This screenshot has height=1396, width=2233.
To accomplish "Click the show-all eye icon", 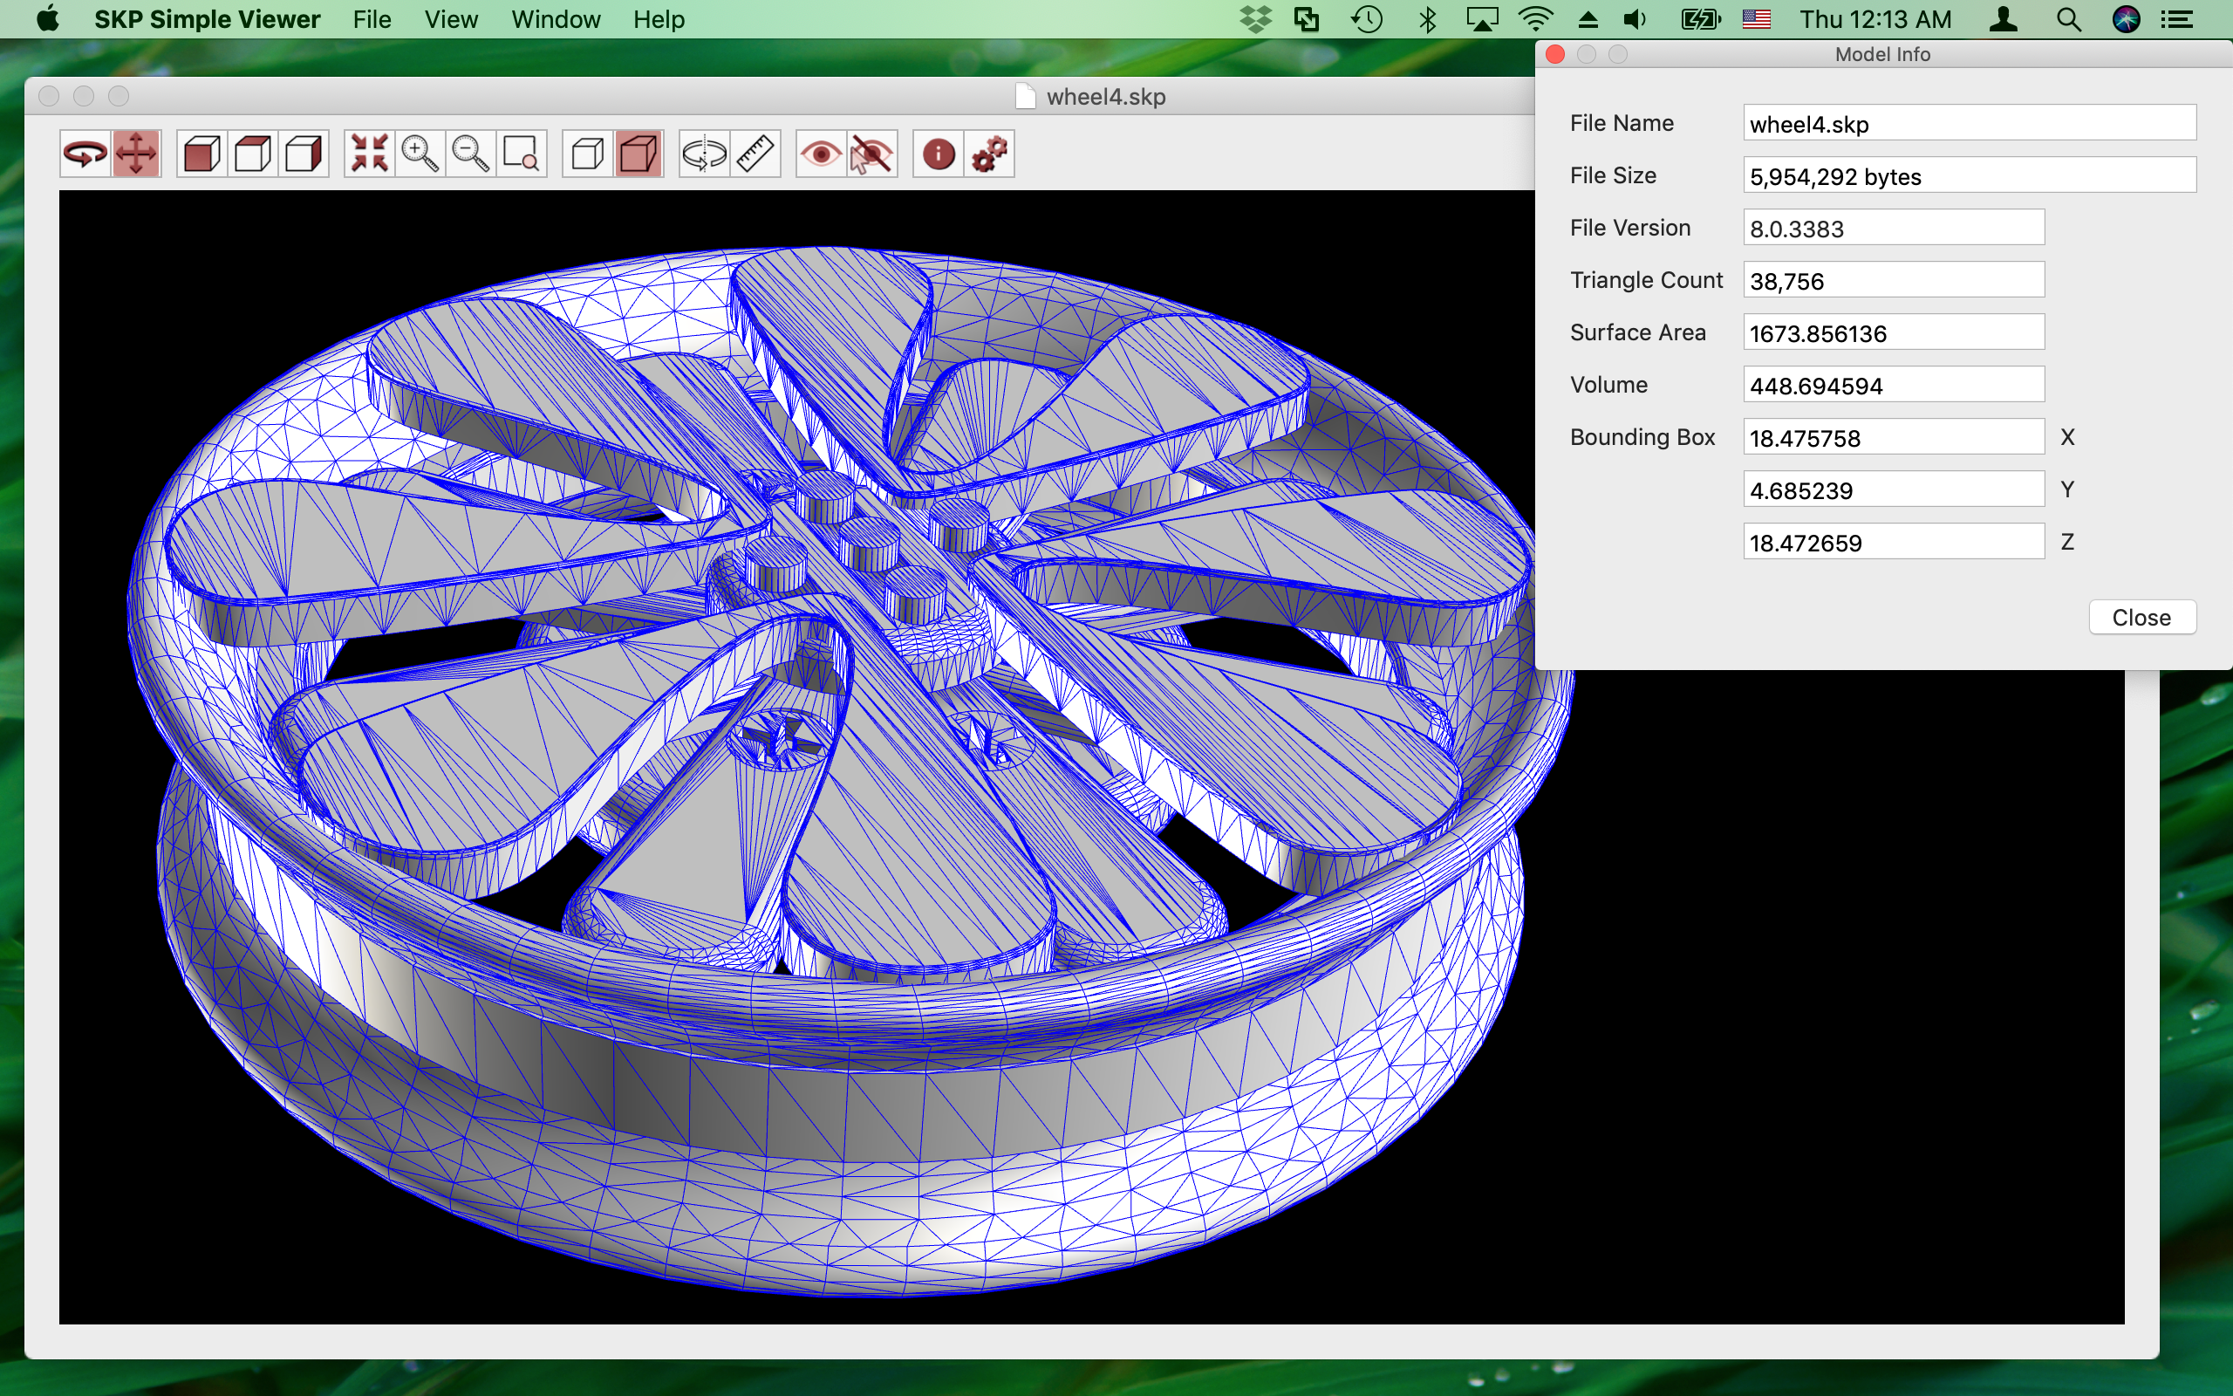I will point(820,154).
